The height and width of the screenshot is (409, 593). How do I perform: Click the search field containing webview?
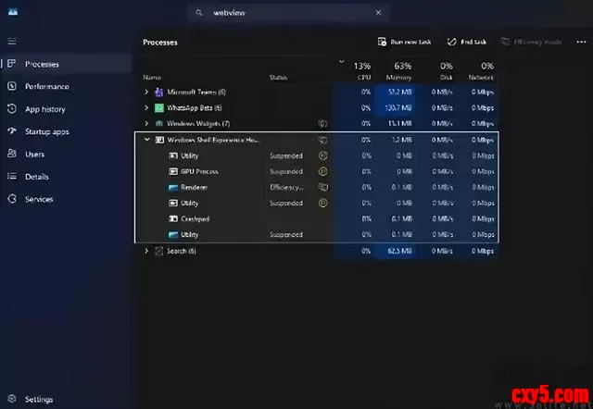(x=287, y=13)
